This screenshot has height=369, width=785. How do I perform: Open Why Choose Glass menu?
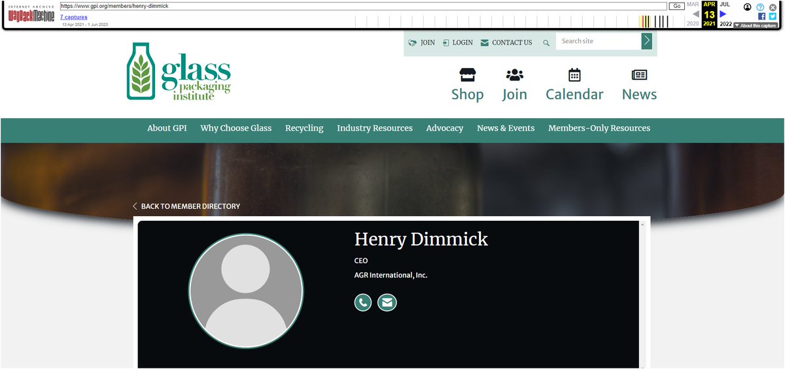[236, 128]
